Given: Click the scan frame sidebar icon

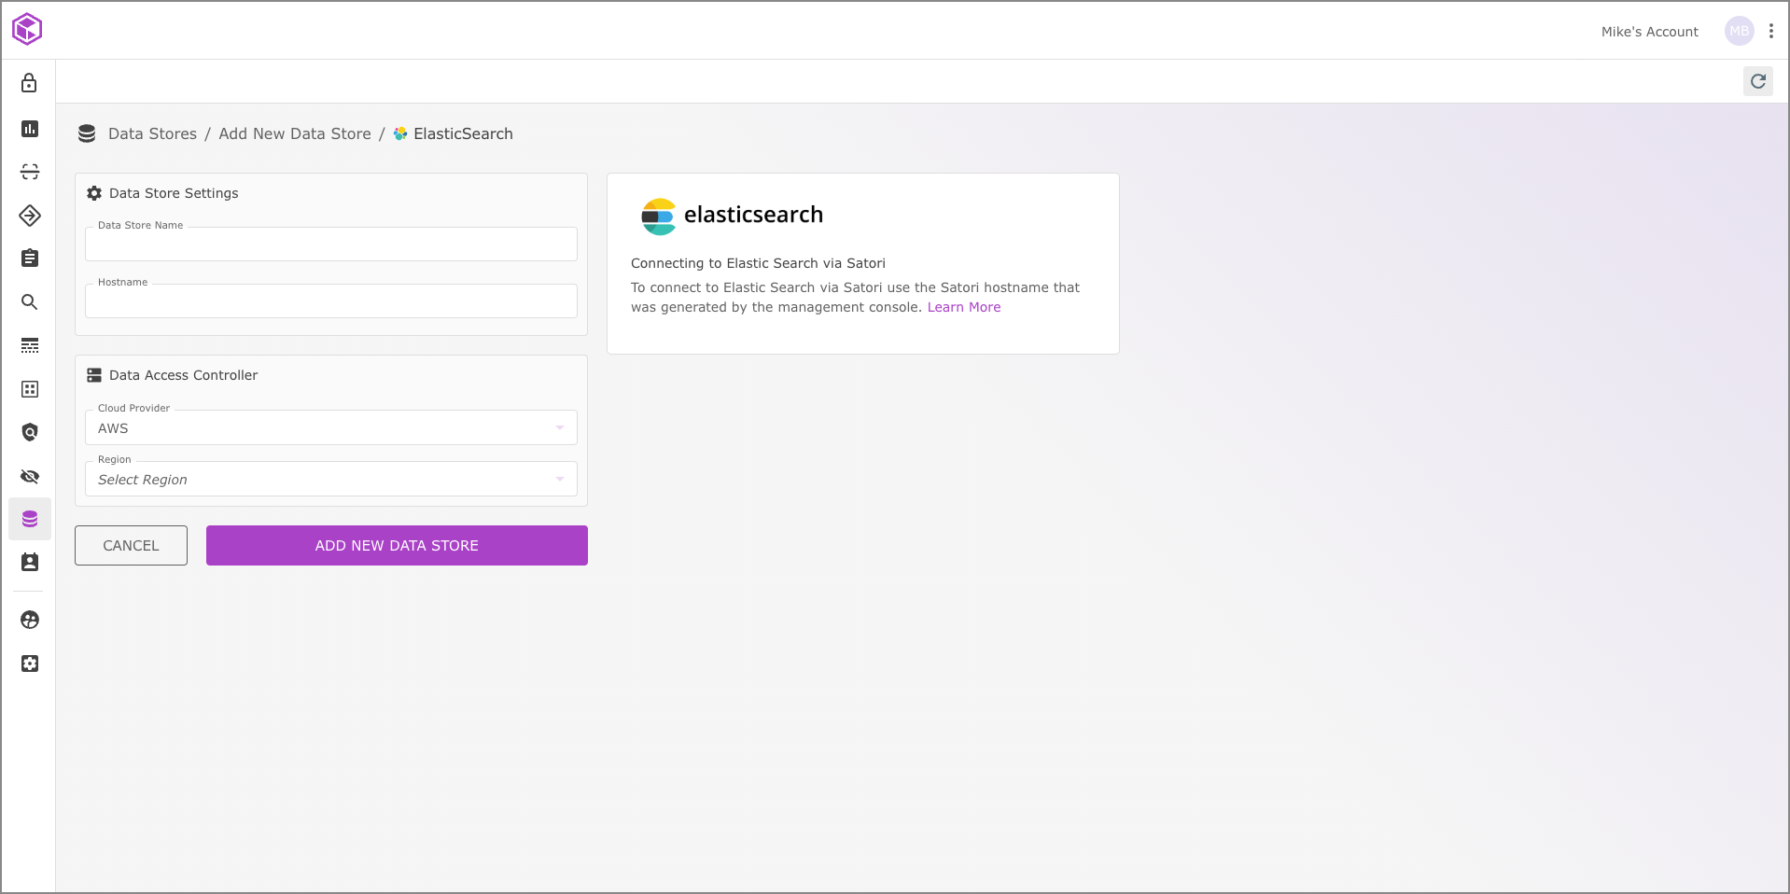Looking at the screenshot, I should pos(30,172).
